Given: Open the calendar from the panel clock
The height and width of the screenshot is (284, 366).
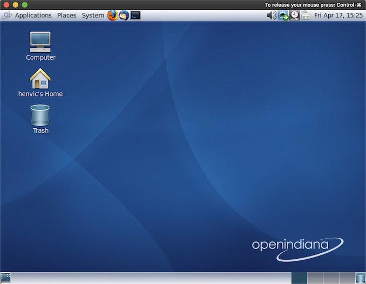Looking at the screenshot, I should click(x=338, y=16).
